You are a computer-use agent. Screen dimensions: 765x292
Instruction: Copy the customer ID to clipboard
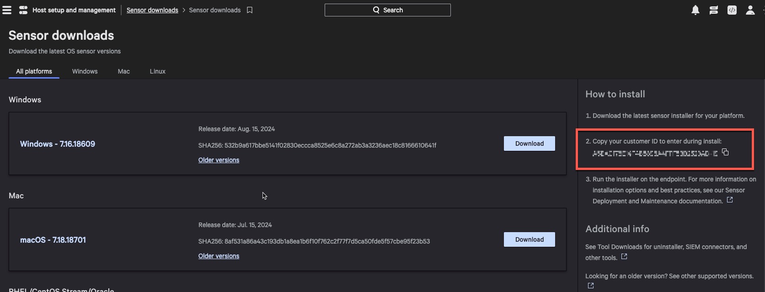tap(725, 152)
